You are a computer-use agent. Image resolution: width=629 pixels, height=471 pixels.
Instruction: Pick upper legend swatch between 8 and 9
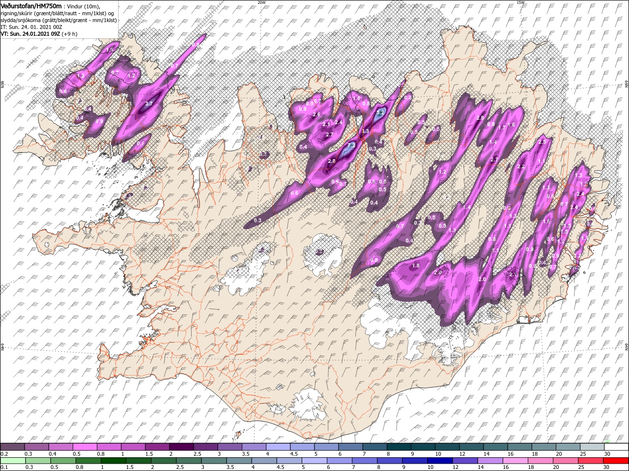coord(399,447)
